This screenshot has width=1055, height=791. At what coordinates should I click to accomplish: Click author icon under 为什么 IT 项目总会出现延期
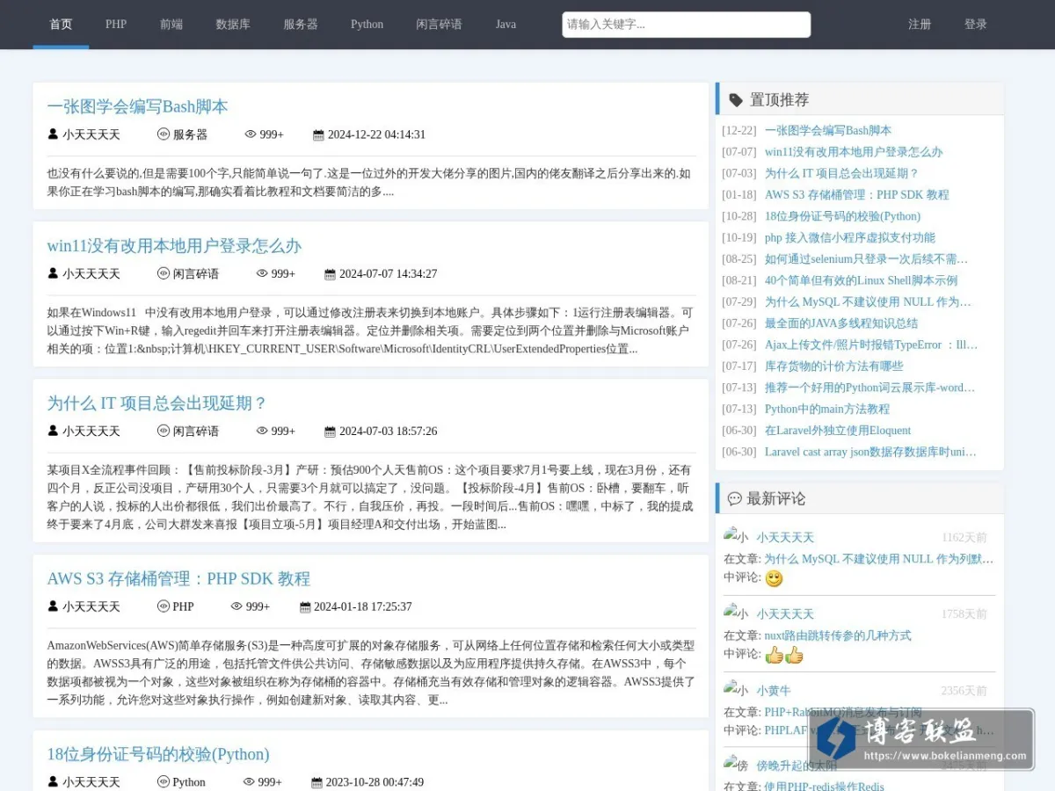tap(53, 431)
